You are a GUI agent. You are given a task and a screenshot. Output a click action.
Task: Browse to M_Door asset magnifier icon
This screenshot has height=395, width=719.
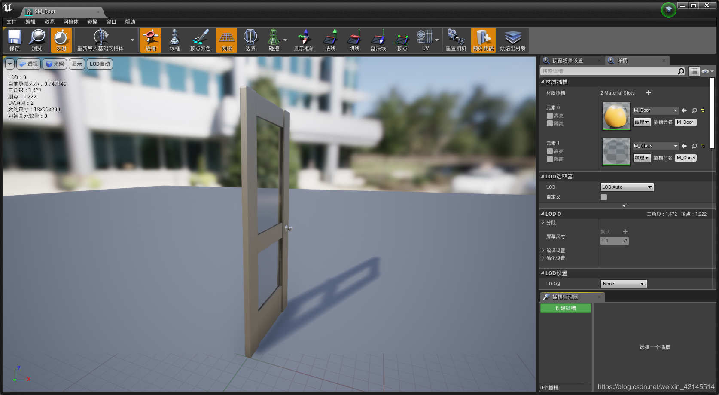click(695, 110)
